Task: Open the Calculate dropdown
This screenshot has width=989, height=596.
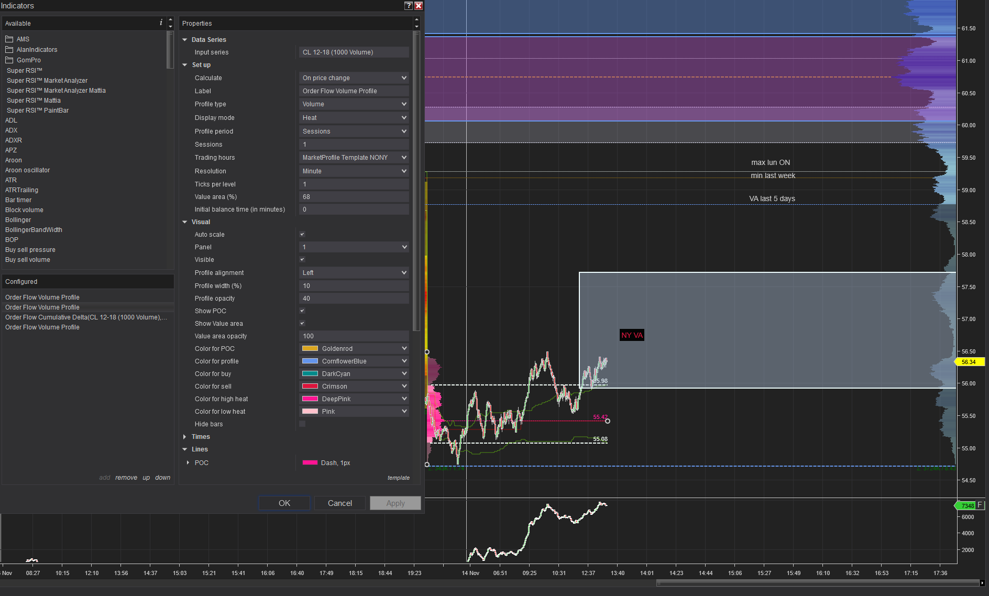Action: point(354,78)
